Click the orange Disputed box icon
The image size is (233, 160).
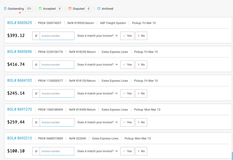(70, 9)
